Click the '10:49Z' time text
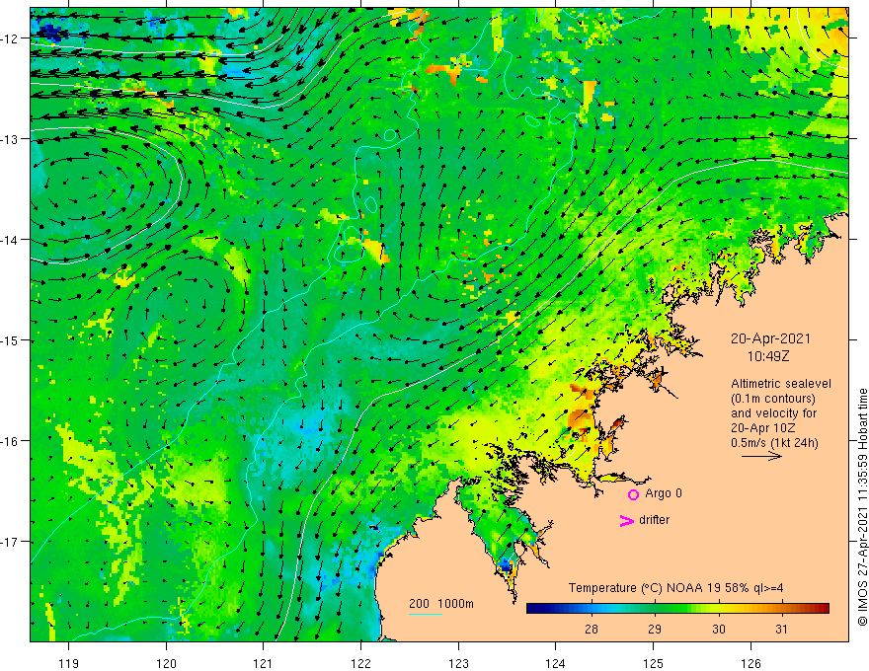This screenshot has width=869, height=671. pos(768,356)
